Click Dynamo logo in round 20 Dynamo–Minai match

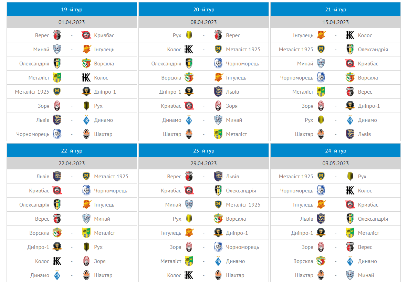[189, 120]
